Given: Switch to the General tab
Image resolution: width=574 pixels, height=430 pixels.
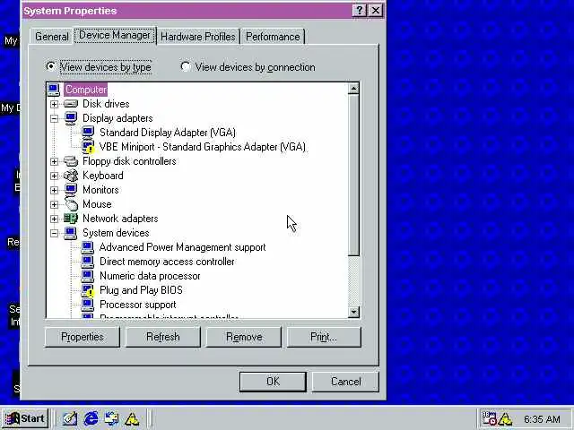Looking at the screenshot, I should [x=52, y=37].
